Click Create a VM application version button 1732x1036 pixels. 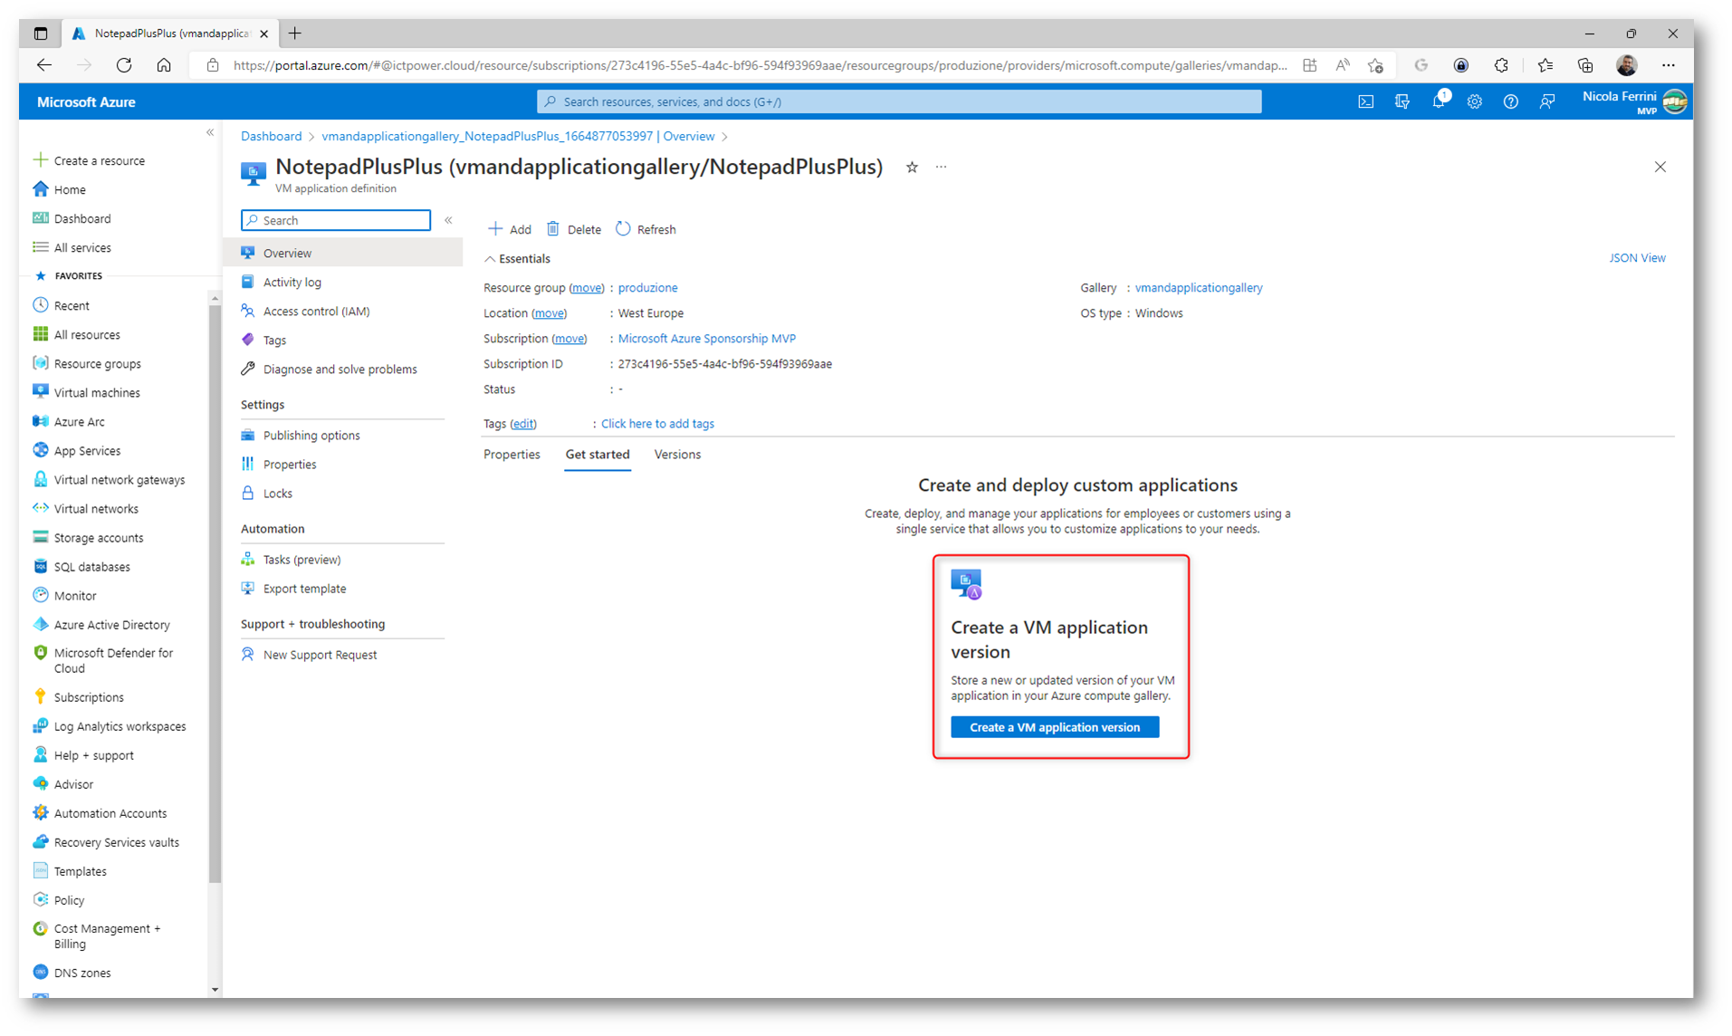coord(1054,727)
